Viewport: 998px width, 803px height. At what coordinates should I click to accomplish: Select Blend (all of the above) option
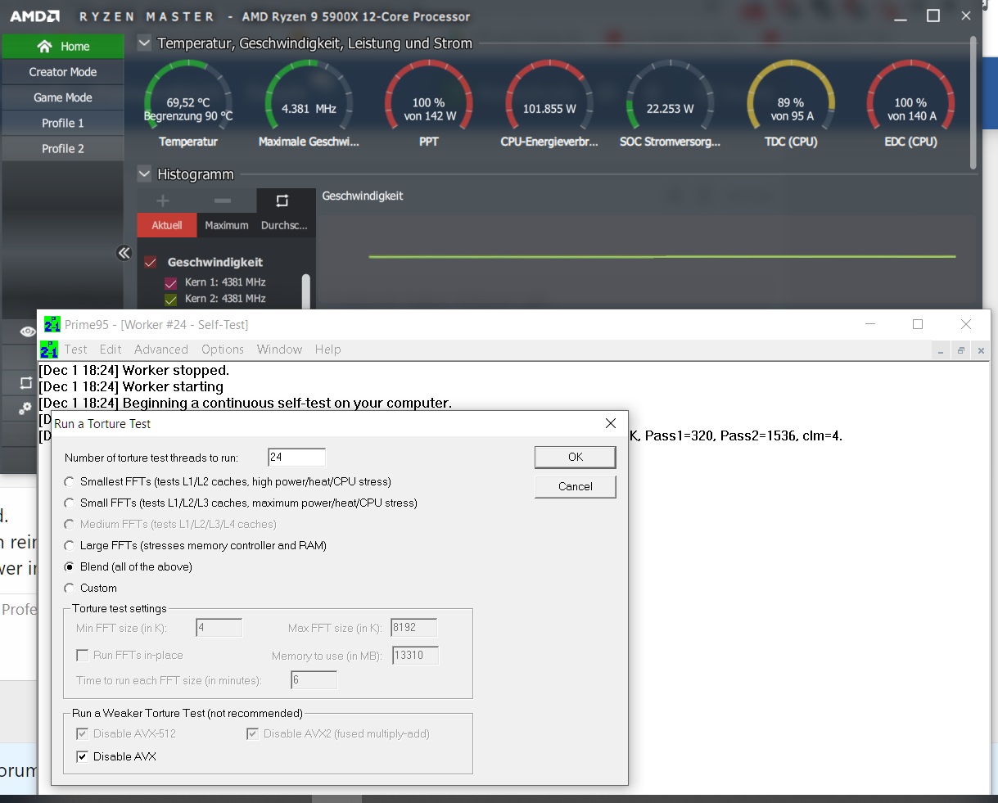point(70,567)
